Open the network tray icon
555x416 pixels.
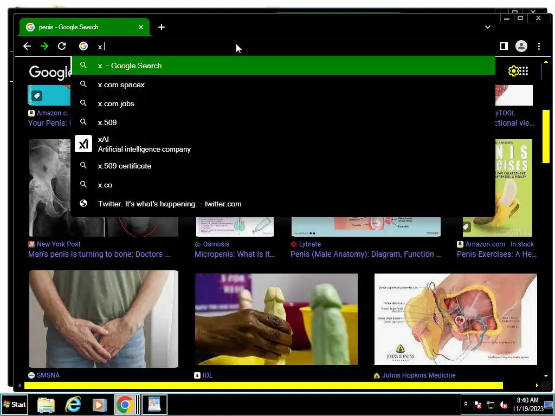[491, 405]
